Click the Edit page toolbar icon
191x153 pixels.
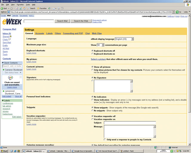pos(62,8)
